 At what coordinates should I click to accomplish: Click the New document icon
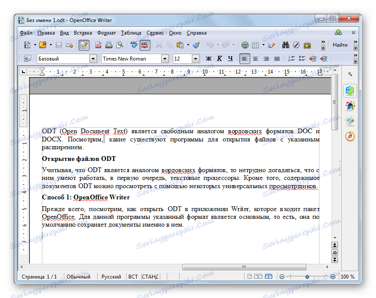coord(28,45)
